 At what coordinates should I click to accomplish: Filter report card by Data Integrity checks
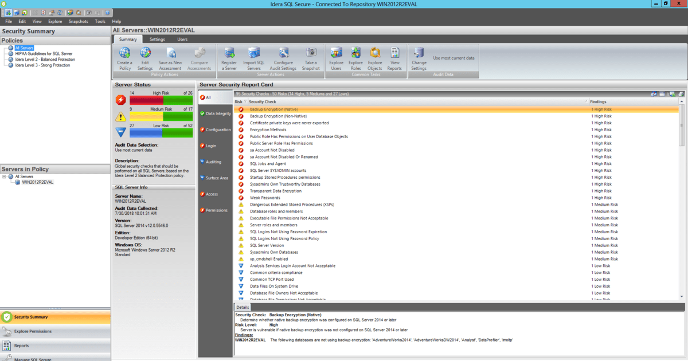pos(214,113)
